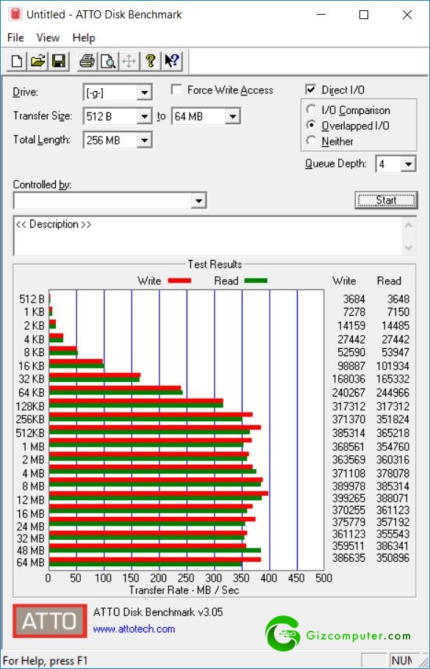Save results using the floppy disk icon
The width and height of the screenshot is (430, 669).
59,62
